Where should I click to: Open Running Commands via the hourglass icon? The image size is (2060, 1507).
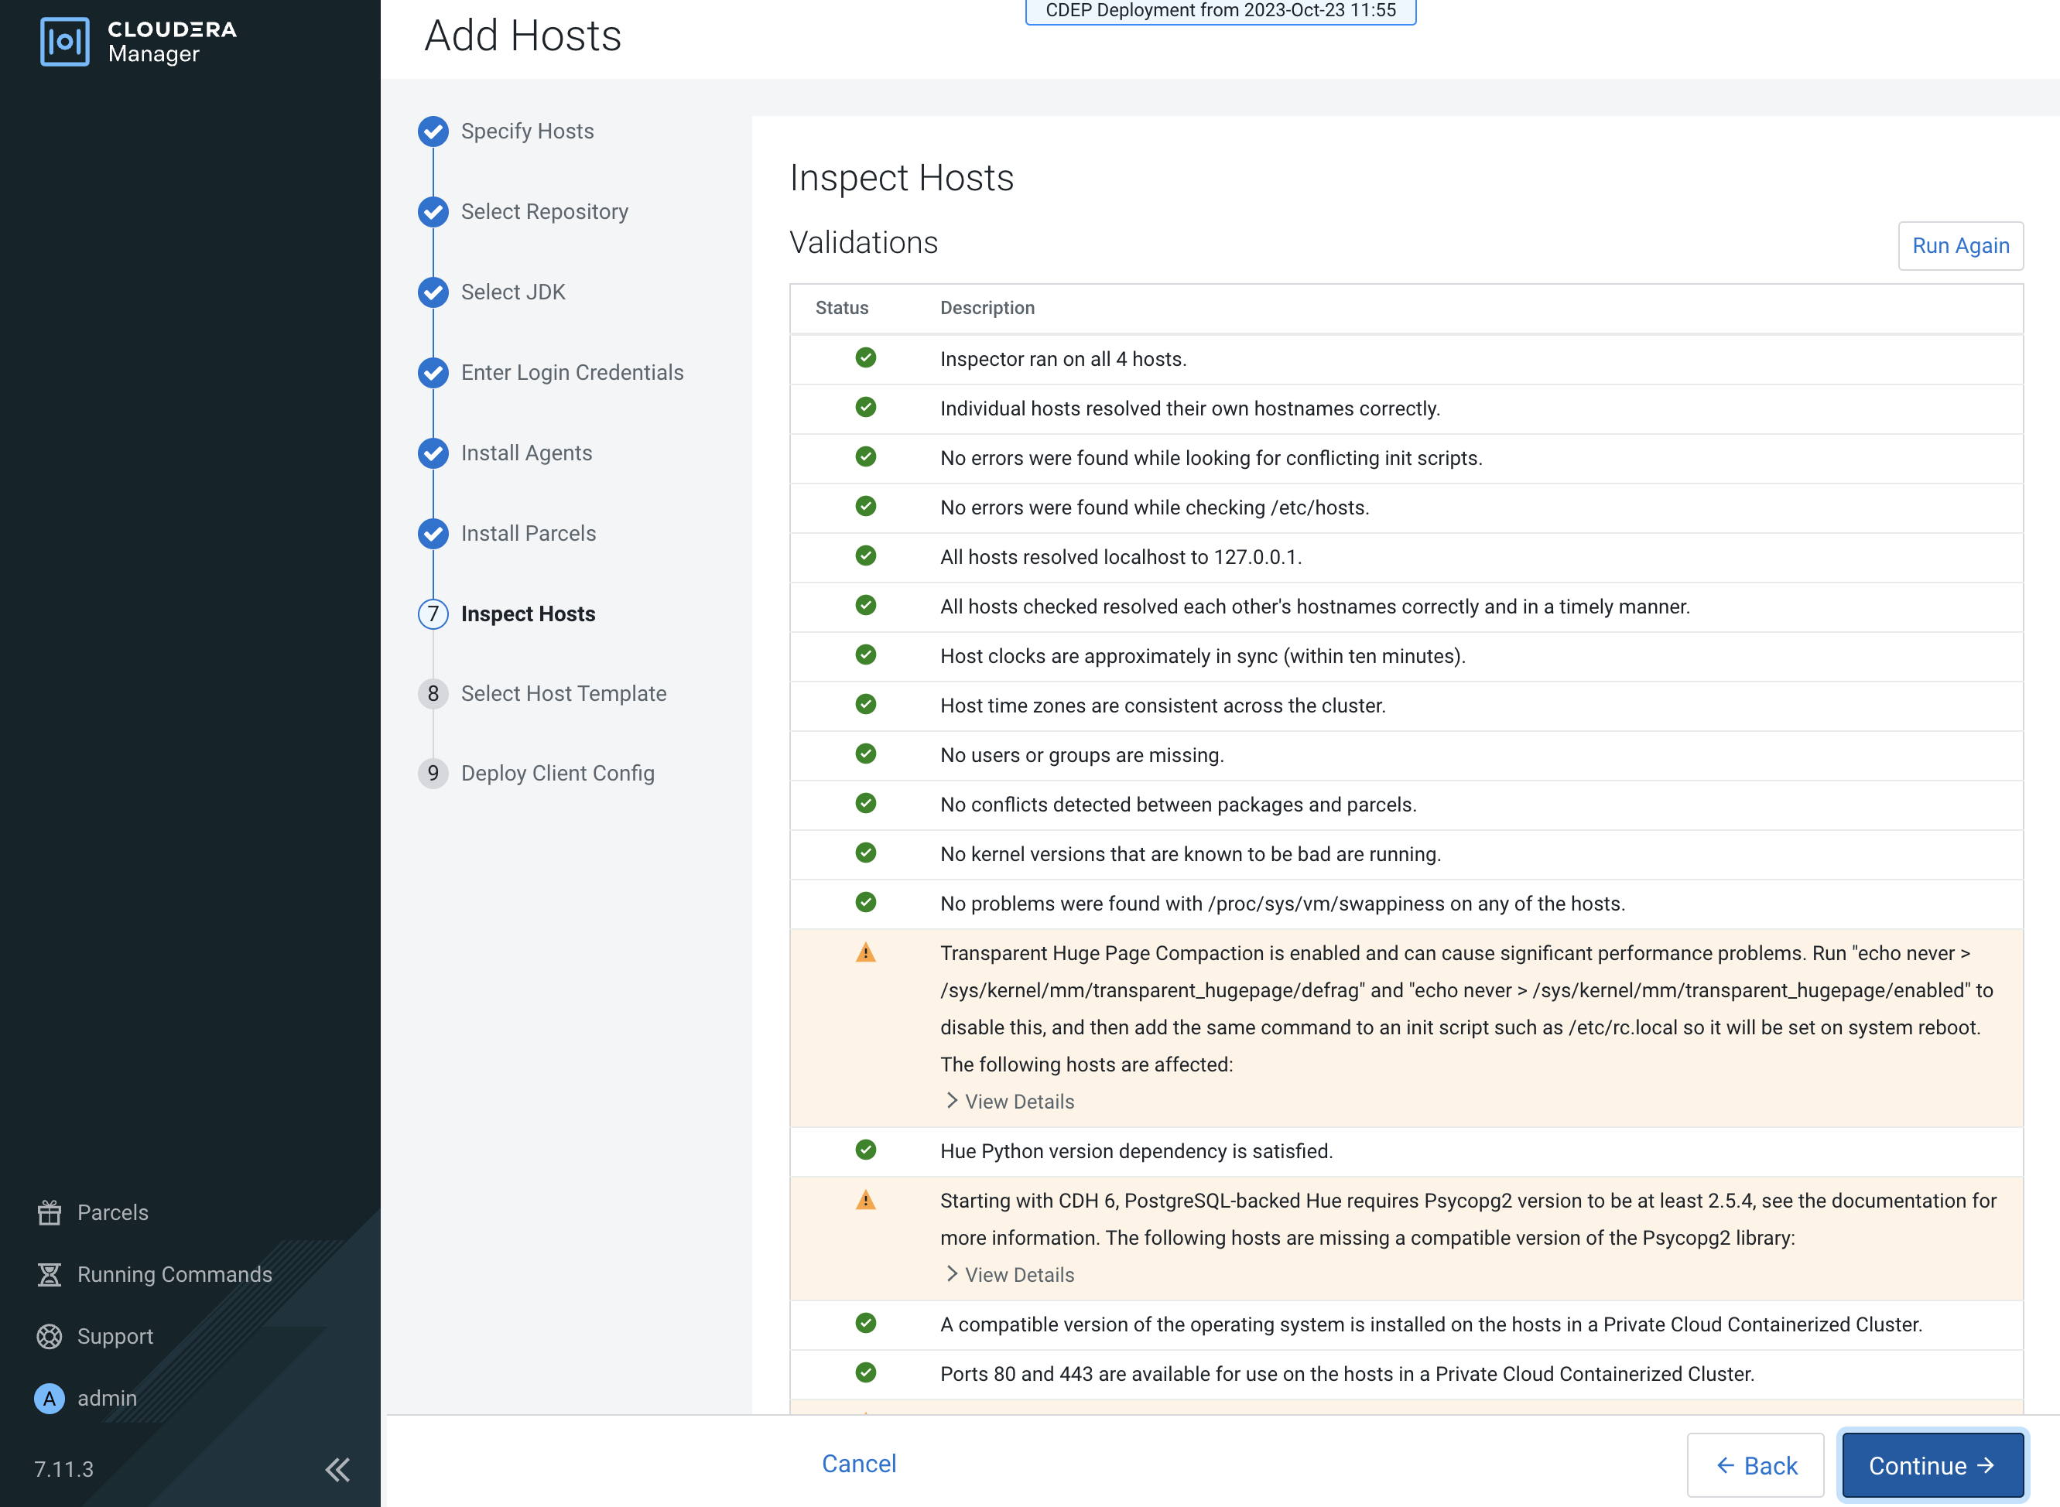[x=50, y=1274]
